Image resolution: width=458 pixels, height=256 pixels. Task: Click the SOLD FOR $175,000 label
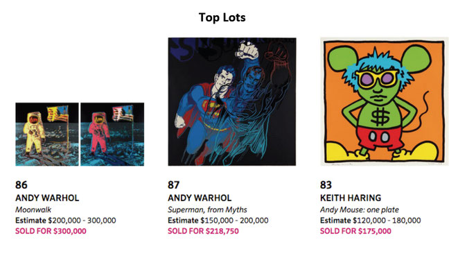tap(355, 231)
